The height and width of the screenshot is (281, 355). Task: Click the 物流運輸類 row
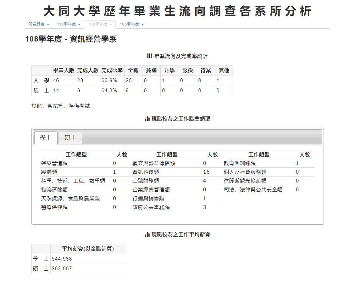click(86, 190)
